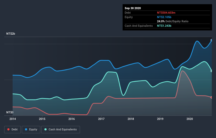
Task: Click the Cash And Equivalents tooltip row label
Action: 139,26
